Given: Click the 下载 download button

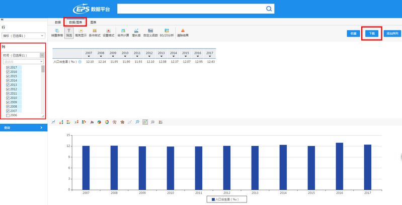Looking at the screenshot, I should tap(372, 33).
